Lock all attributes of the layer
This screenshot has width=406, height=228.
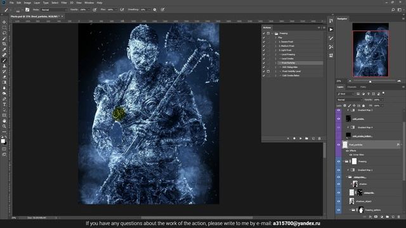tap(363, 106)
